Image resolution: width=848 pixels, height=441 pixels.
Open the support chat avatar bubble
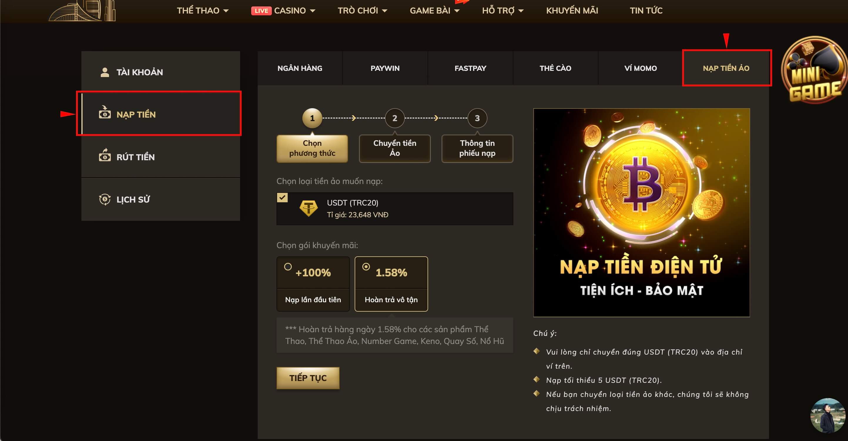click(828, 415)
